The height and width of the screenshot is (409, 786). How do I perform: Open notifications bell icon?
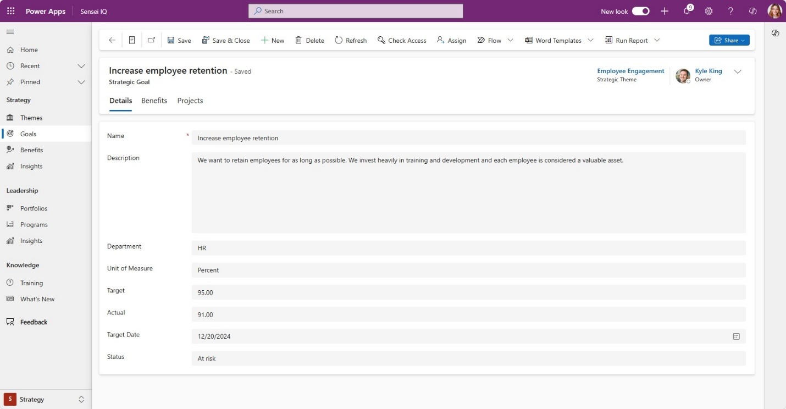coord(687,11)
